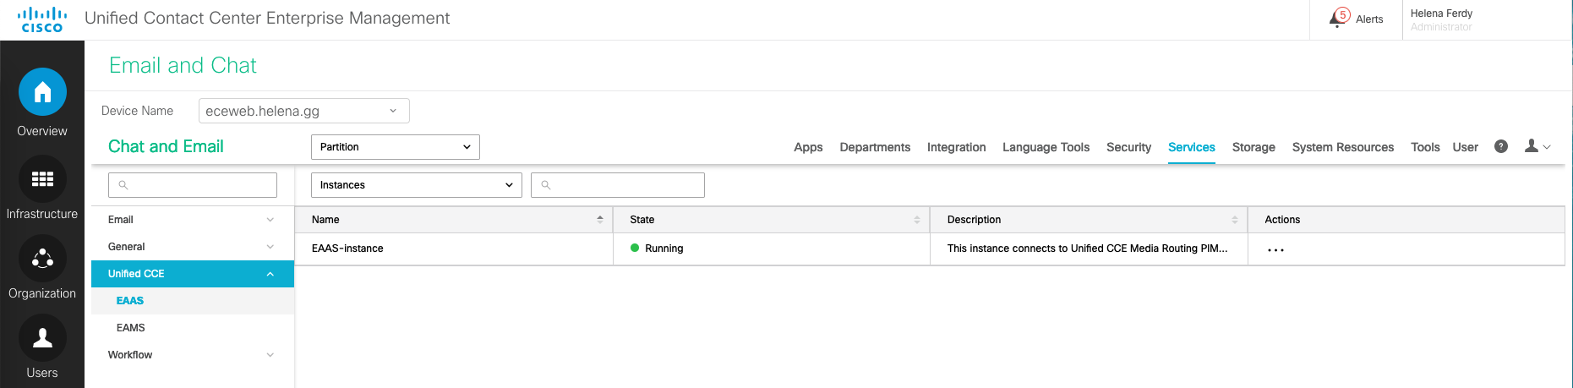1573x388 pixels.
Task: Sort the table by State column
Action: pyautogui.click(x=916, y=220)
